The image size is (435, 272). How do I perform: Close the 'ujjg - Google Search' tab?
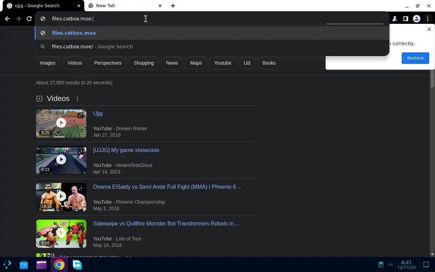79,6
